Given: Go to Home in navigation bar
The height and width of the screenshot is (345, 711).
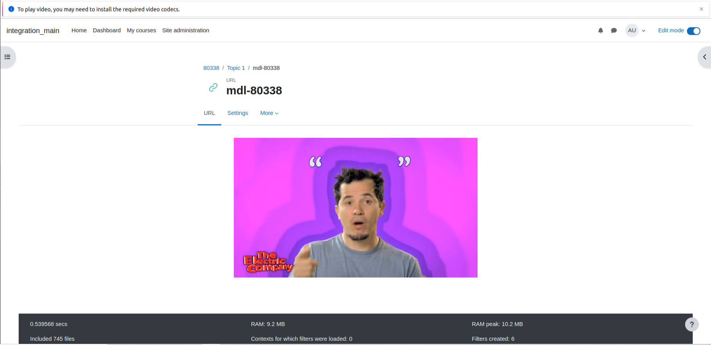Looking at the screenshot, I should (x=79, y=30).
